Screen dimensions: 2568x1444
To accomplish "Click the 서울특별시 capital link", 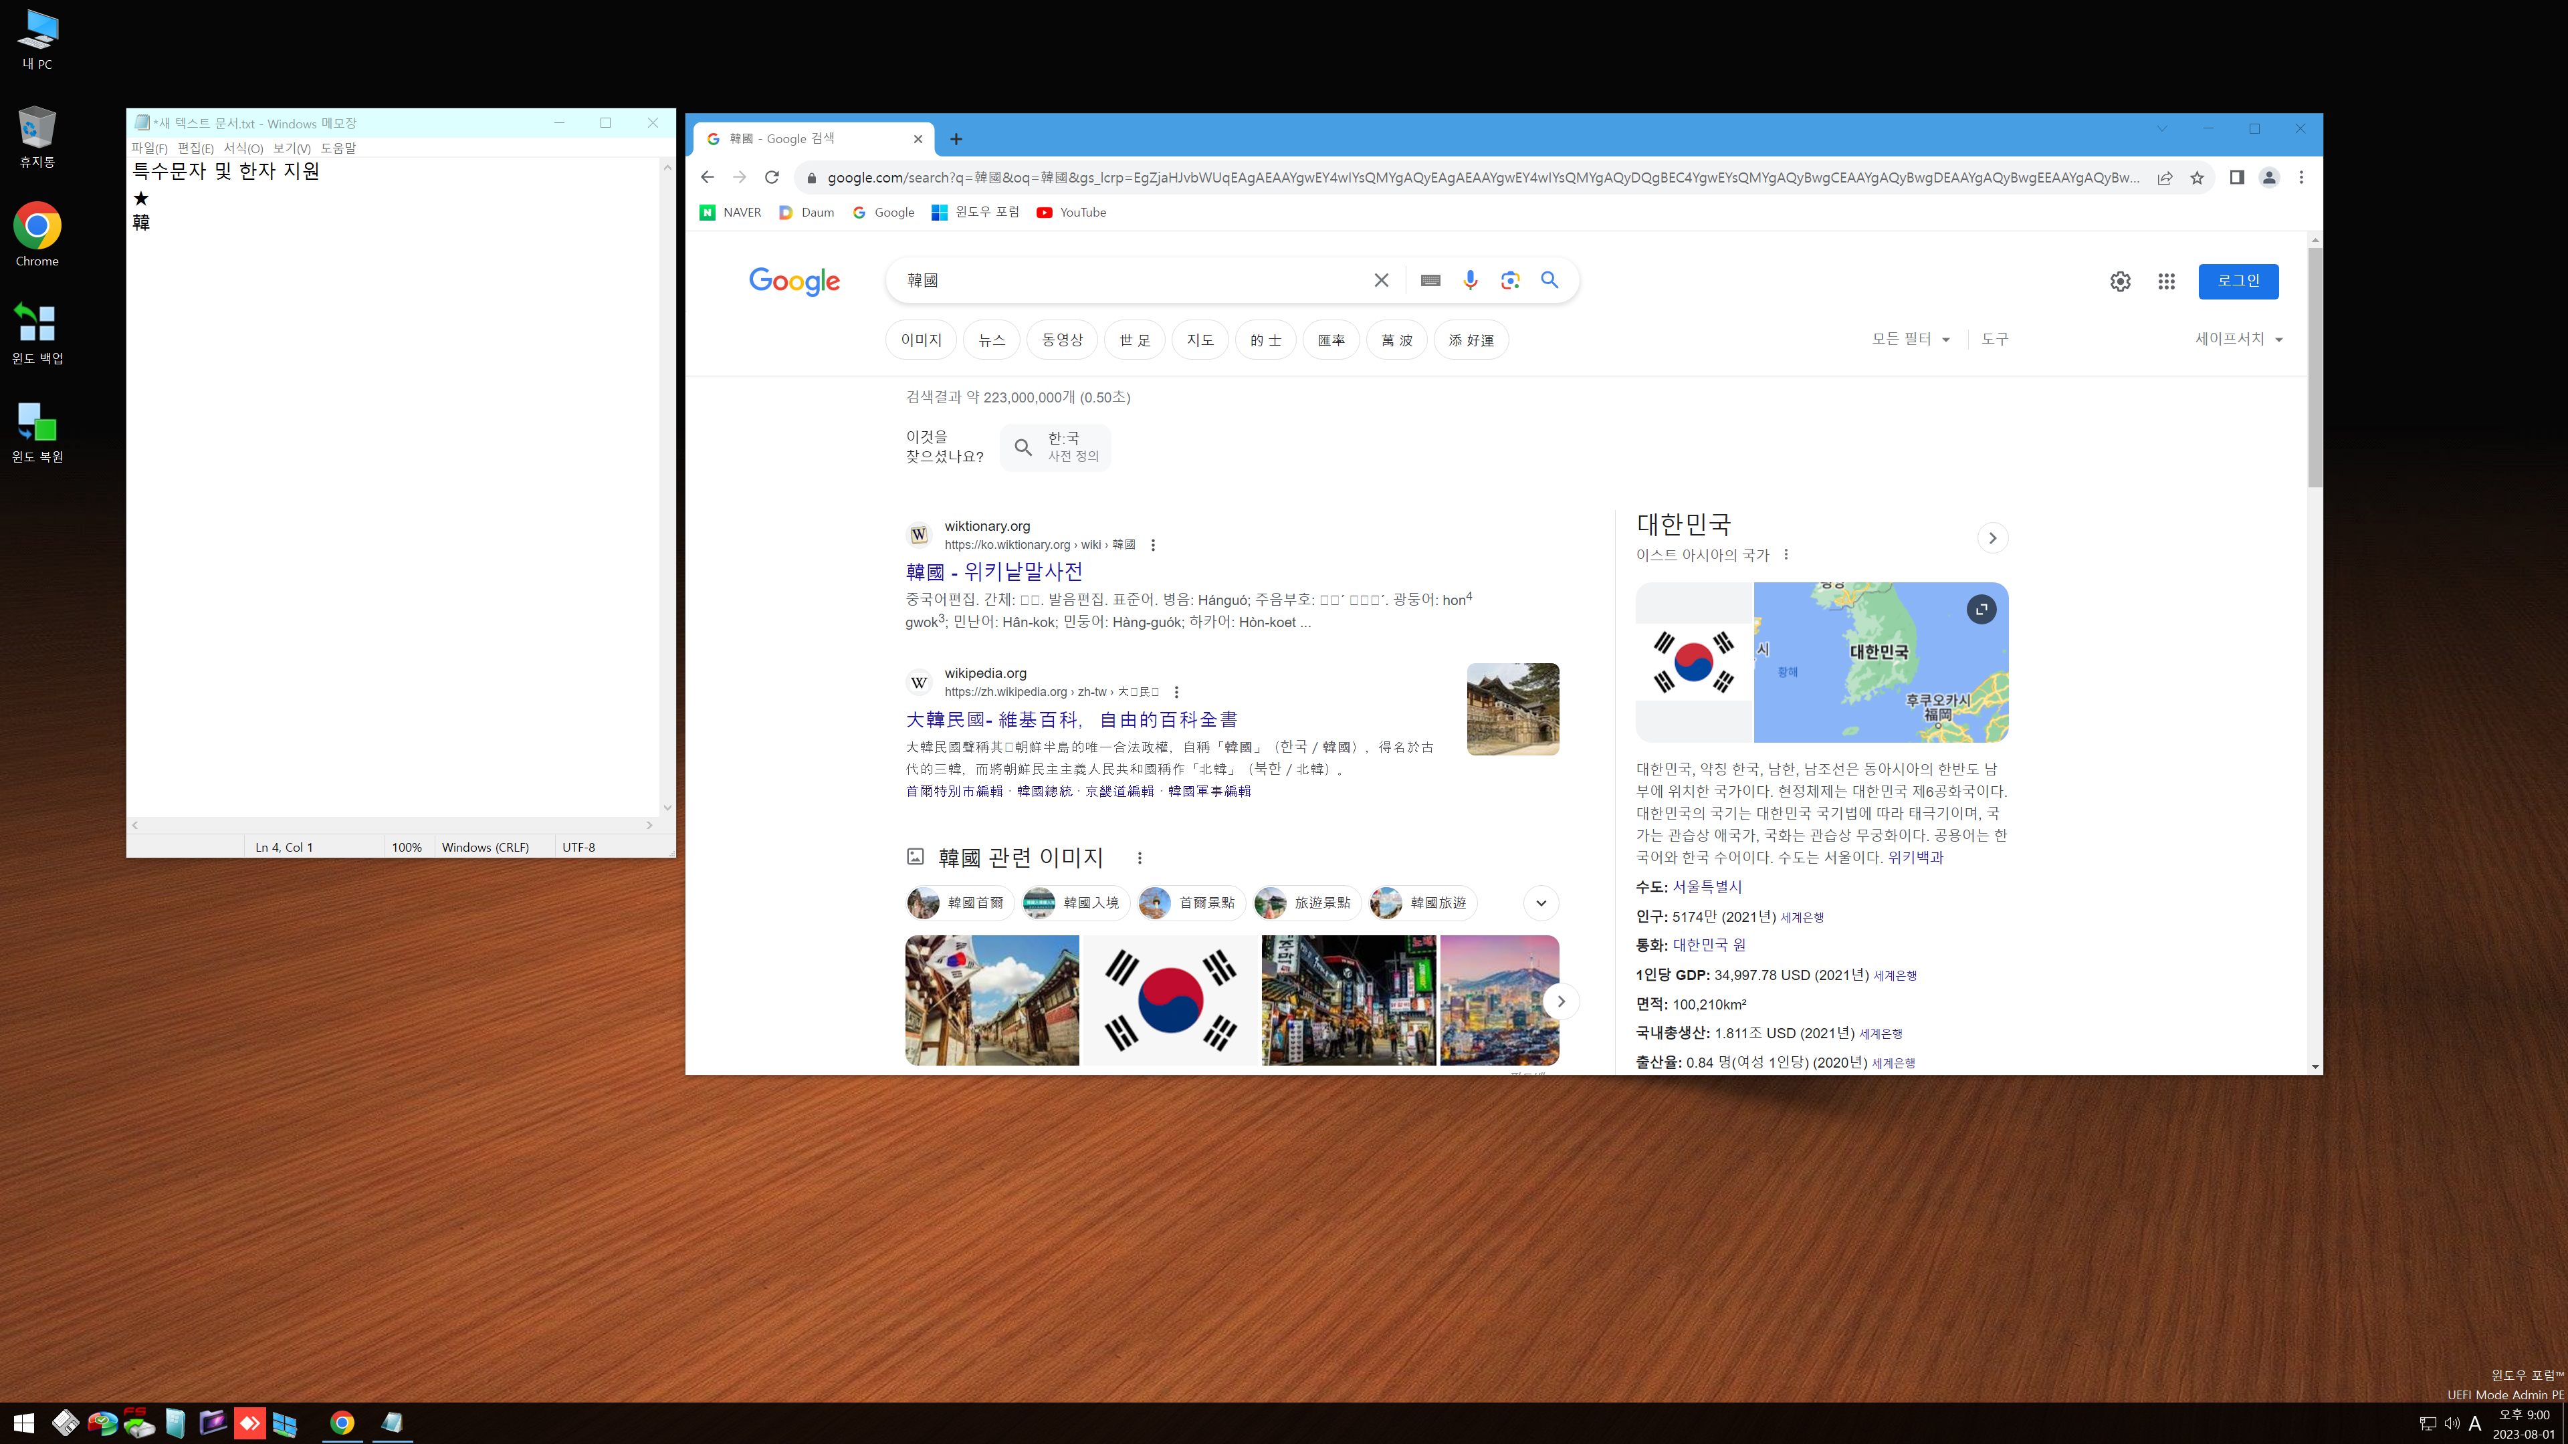I will point(1707,886).
